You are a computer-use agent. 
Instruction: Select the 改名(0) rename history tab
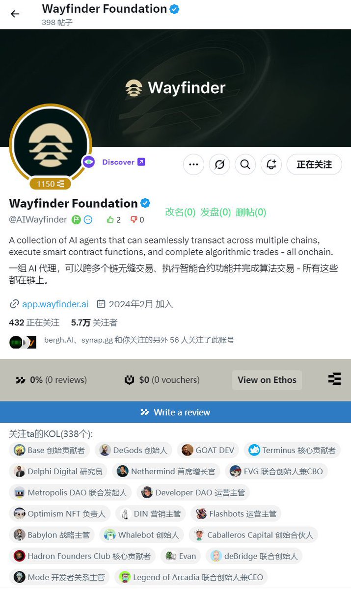(180, 212)
